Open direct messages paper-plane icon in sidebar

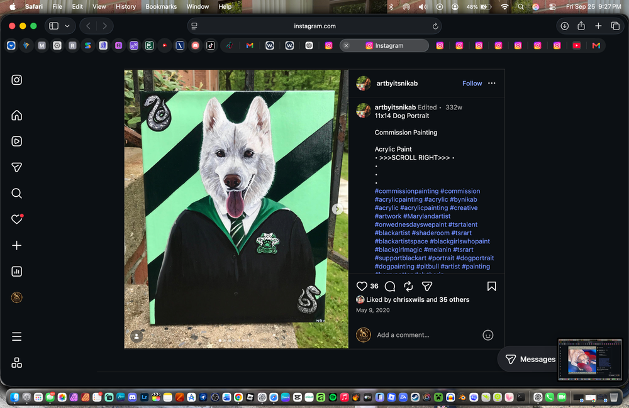coord(17,167)
